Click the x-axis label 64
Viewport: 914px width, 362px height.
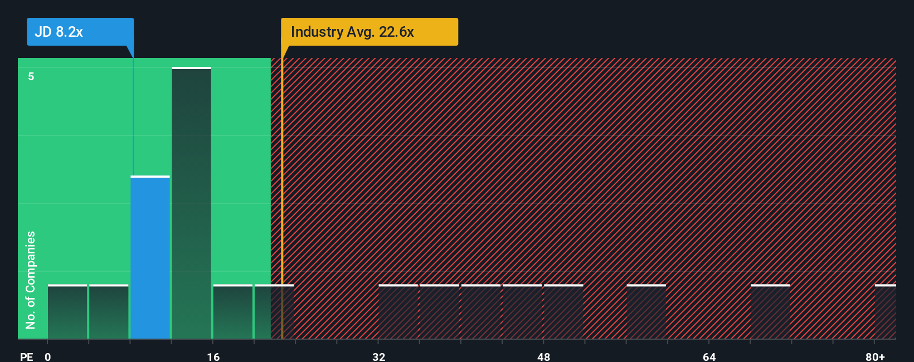point(709,356)
